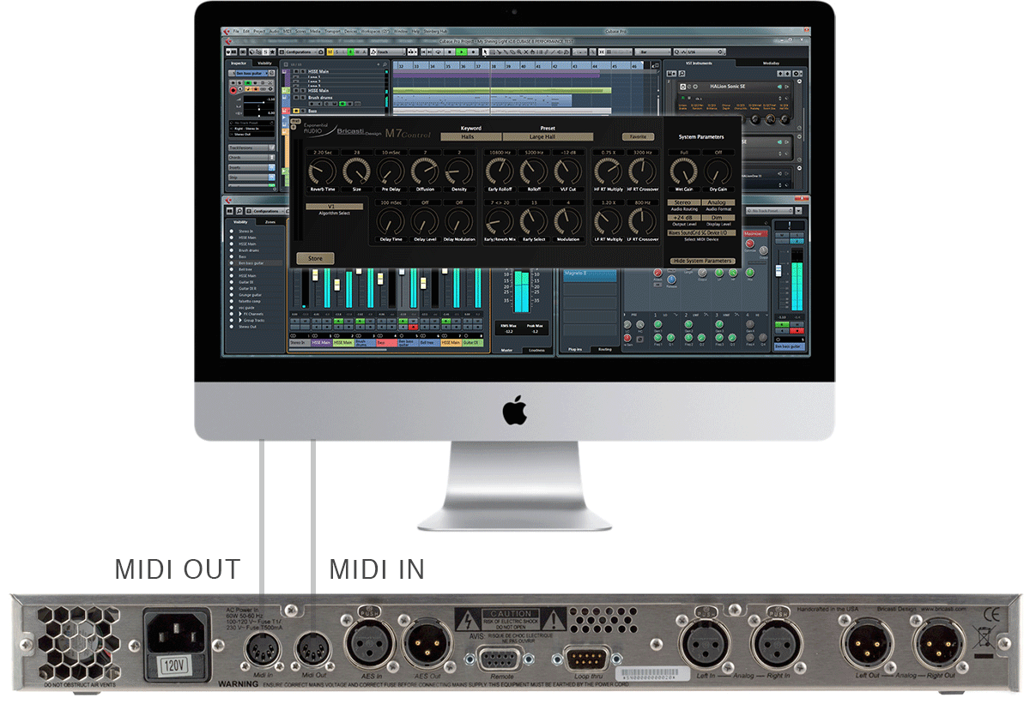Click the Guitar DI mixer channel label
Viewport: 1030px width, 728px height.
point(474,343)
